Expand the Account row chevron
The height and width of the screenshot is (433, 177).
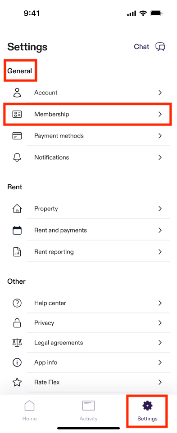(160, 93)
